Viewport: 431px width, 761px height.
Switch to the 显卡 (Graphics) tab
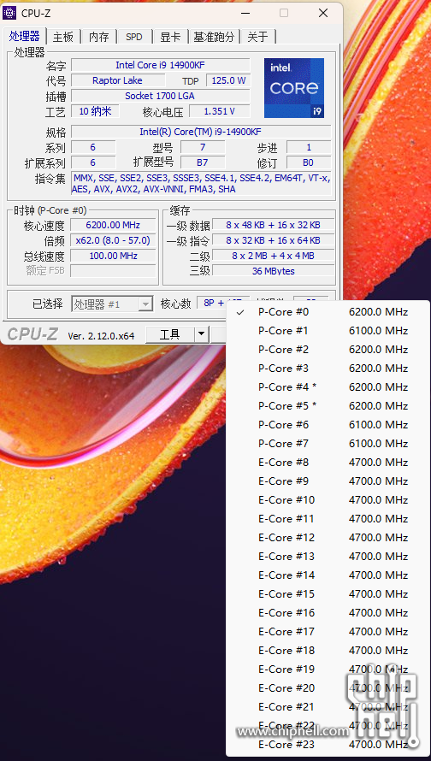click(170, 37)
